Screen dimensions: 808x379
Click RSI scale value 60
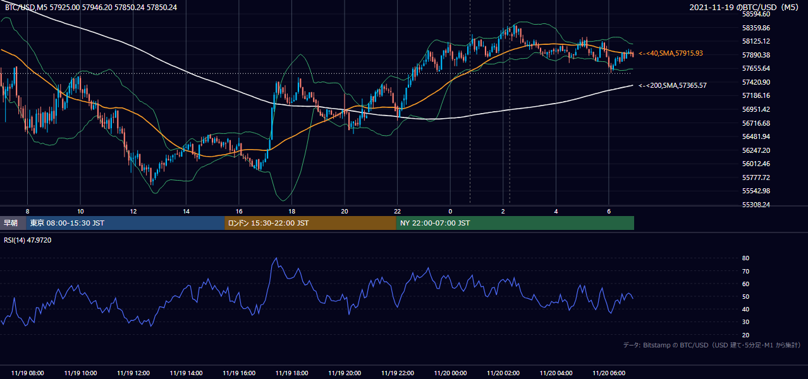pos(746,284)
